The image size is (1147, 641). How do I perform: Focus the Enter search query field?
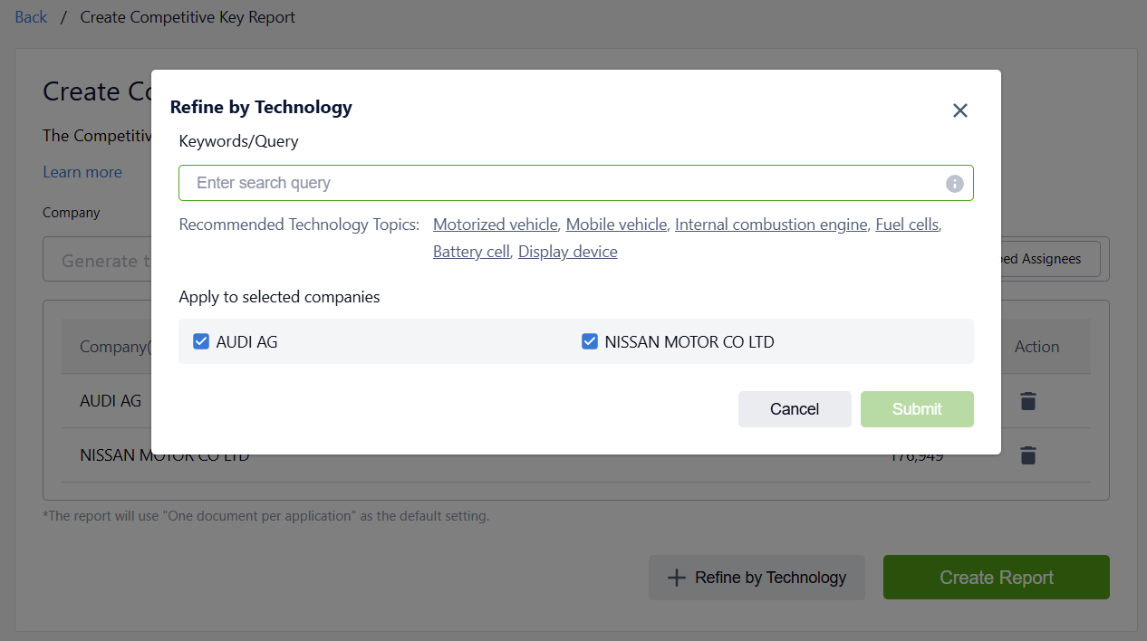[562, 183]
